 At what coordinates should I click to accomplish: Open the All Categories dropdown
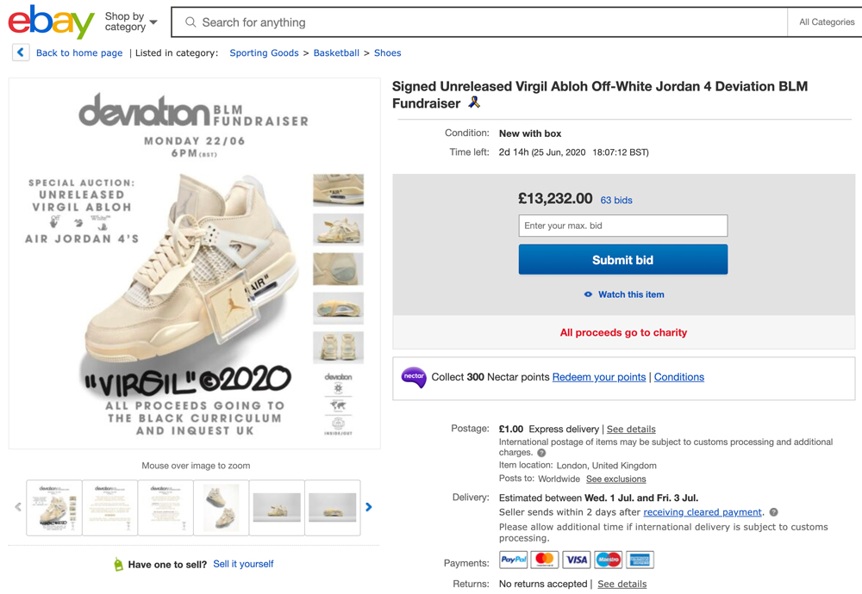[x=827, y=22]
